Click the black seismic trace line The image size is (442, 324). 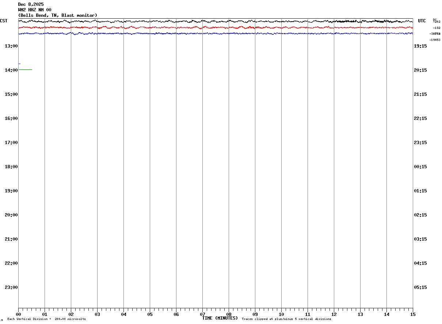pos(216,21)
